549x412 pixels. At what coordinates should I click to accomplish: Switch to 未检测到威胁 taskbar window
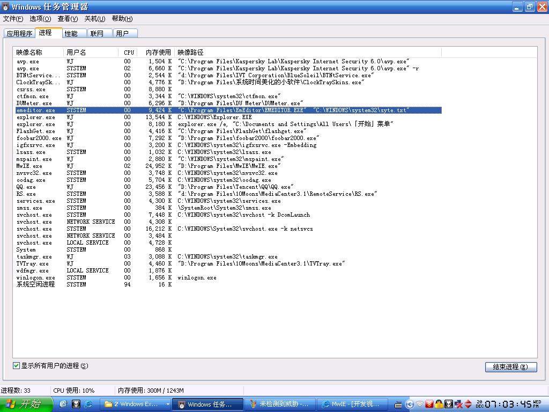click(279, 404)
